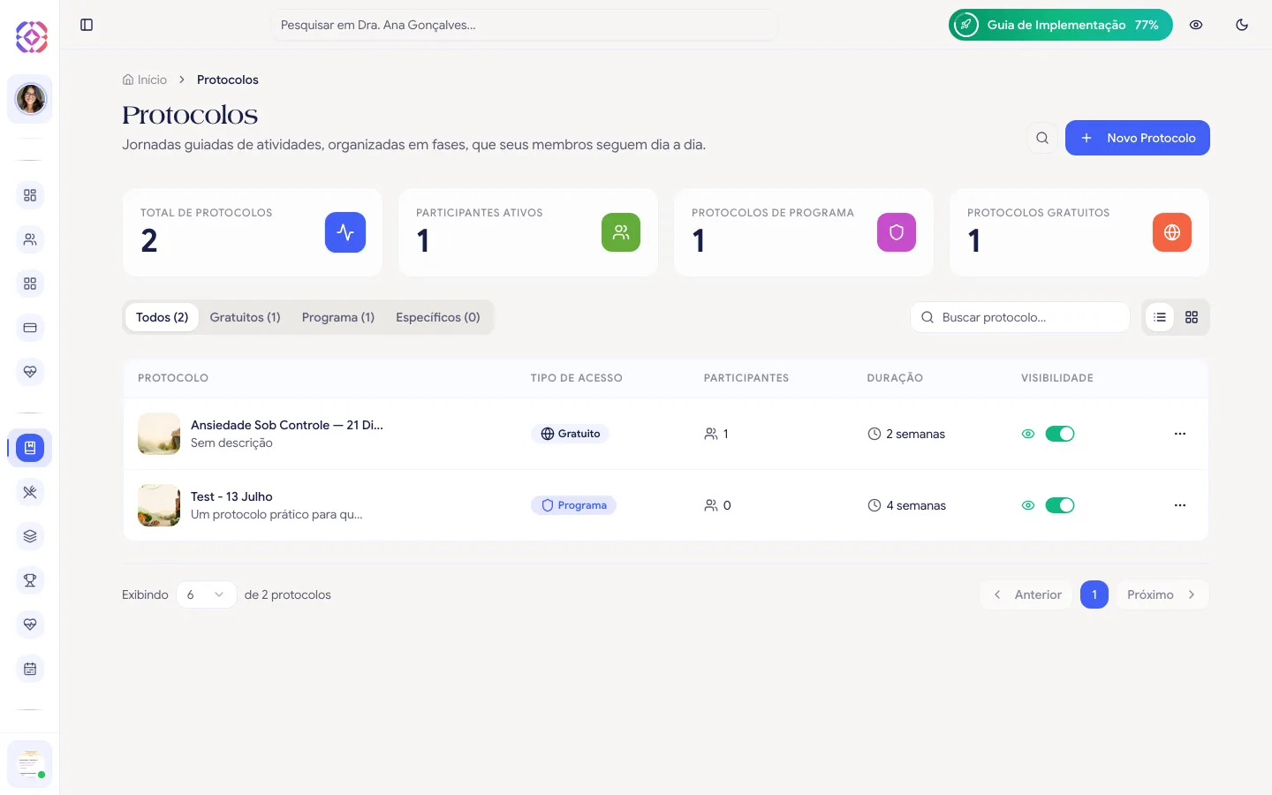Open the calendar icon in sidebar
Screen dimensions: 1272x795
(30, 669)
